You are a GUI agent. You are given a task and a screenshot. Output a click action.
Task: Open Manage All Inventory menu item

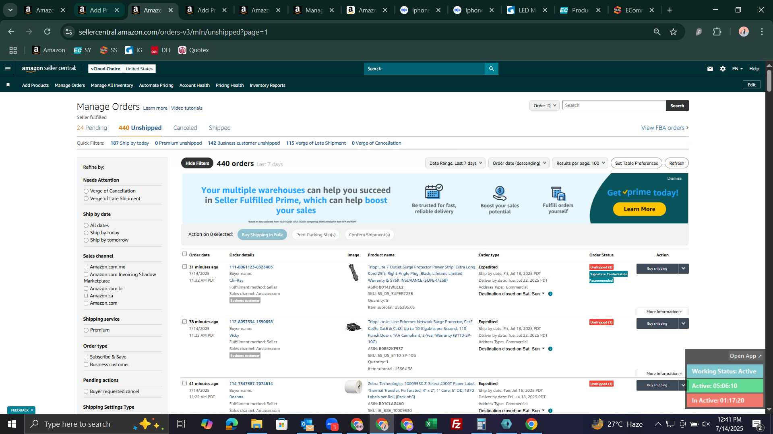112,85
